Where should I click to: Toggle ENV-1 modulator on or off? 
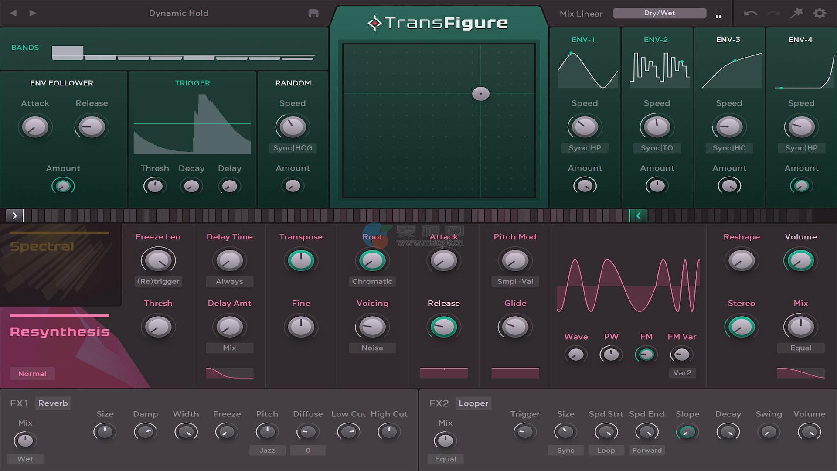click(x=583, y=40)
